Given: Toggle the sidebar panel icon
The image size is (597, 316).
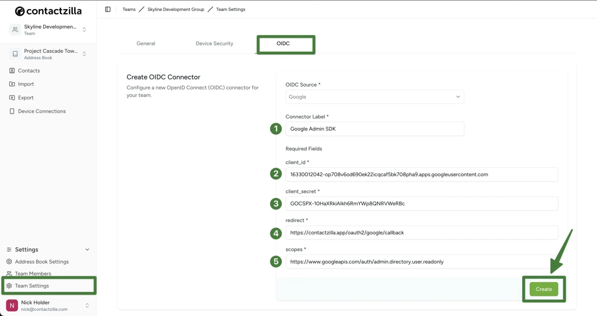Looking at the screenshot, I should [108, 9].
